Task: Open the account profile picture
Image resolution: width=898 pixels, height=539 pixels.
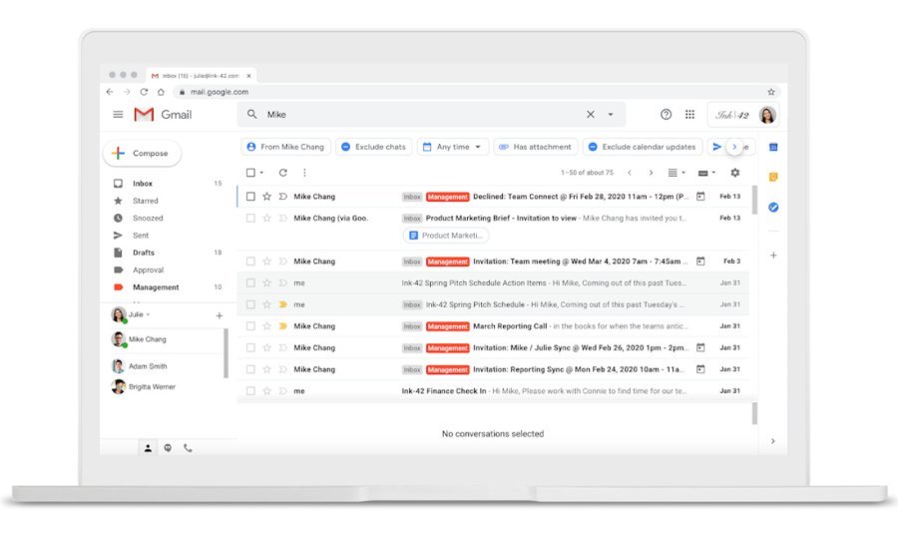Action: coord(767,115)
